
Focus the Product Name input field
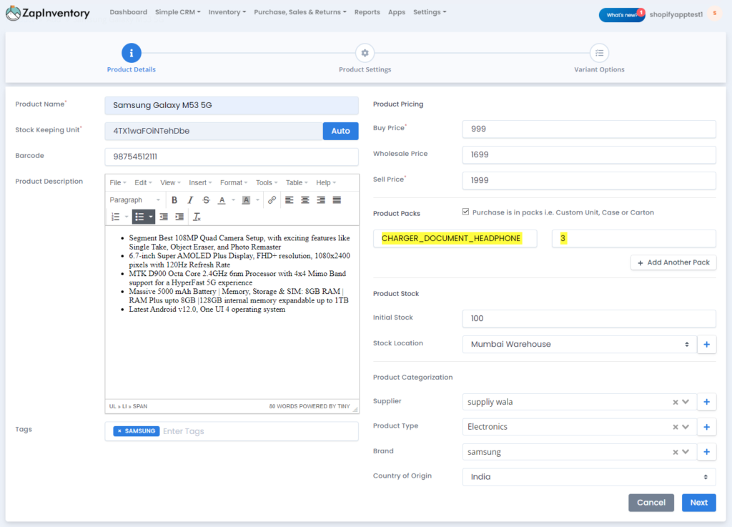(232, 106)
